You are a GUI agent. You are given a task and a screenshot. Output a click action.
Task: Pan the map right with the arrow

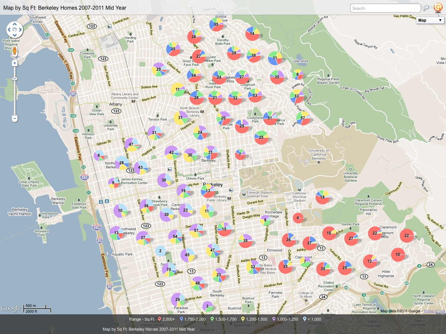[20, 30]
